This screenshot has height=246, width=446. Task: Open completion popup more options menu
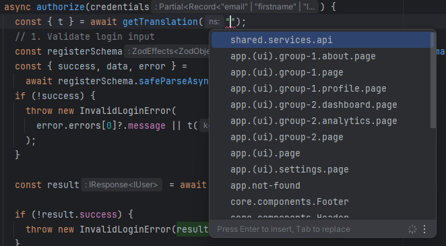(424, 229)
